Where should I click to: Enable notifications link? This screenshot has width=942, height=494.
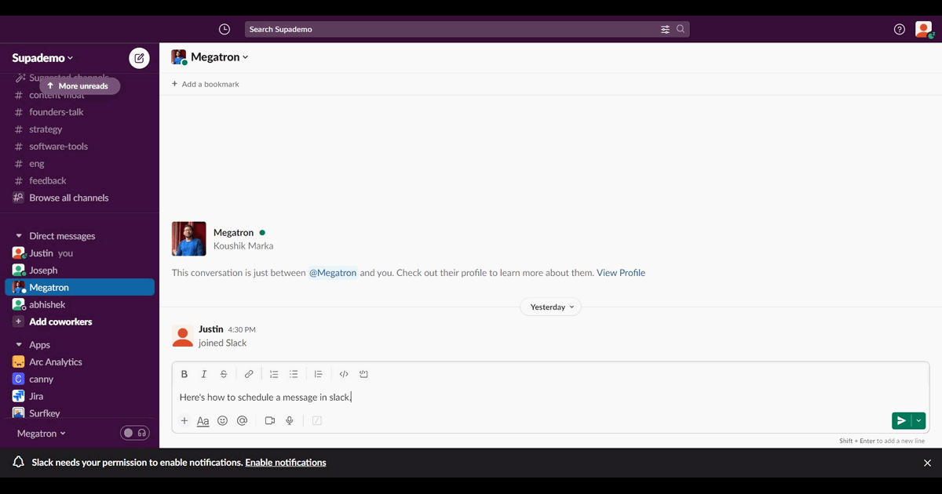click(286, 463)
